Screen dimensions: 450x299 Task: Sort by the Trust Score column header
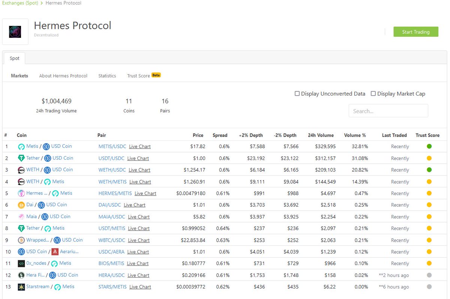click(427, 135)
